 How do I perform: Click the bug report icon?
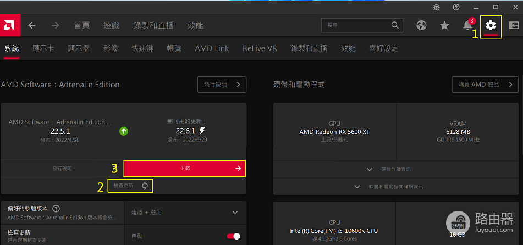coord(436,7)
